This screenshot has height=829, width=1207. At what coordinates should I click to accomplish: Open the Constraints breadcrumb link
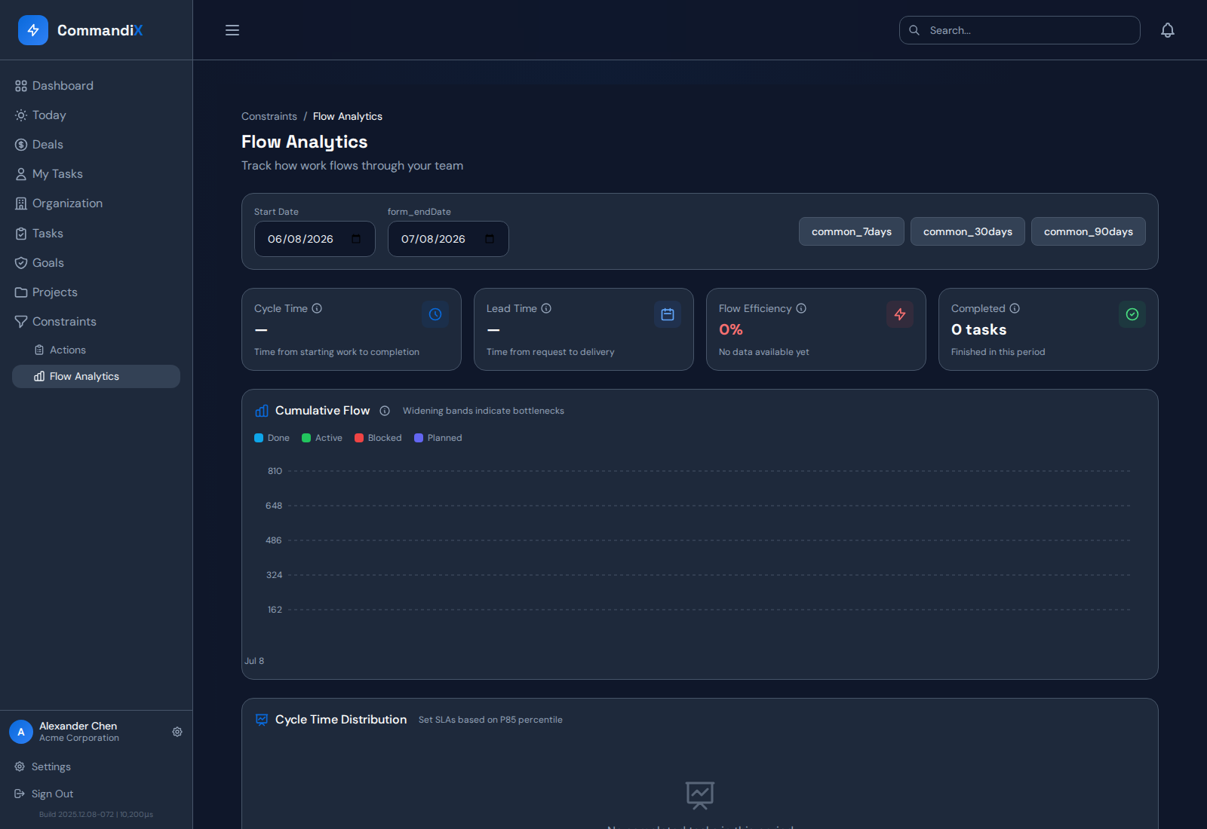click(x=269, y=116)
